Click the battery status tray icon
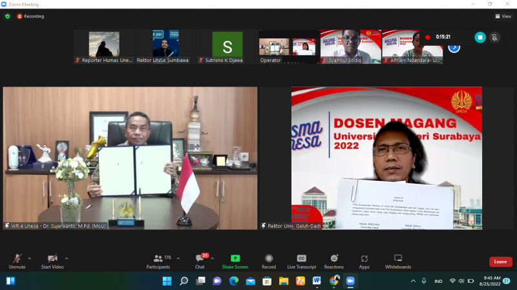 point(471,281)
